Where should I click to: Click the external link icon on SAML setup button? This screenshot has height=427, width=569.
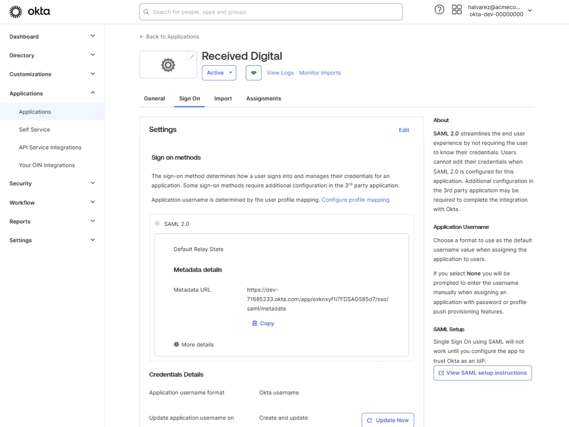pyautogui.click(x=441, y=373)
